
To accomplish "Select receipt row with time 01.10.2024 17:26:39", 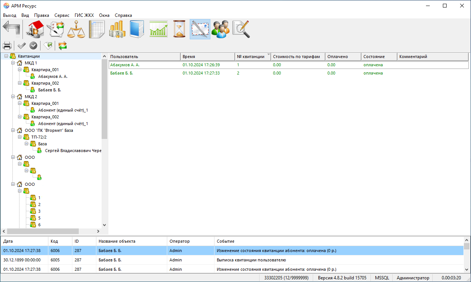I will (288, 65).
